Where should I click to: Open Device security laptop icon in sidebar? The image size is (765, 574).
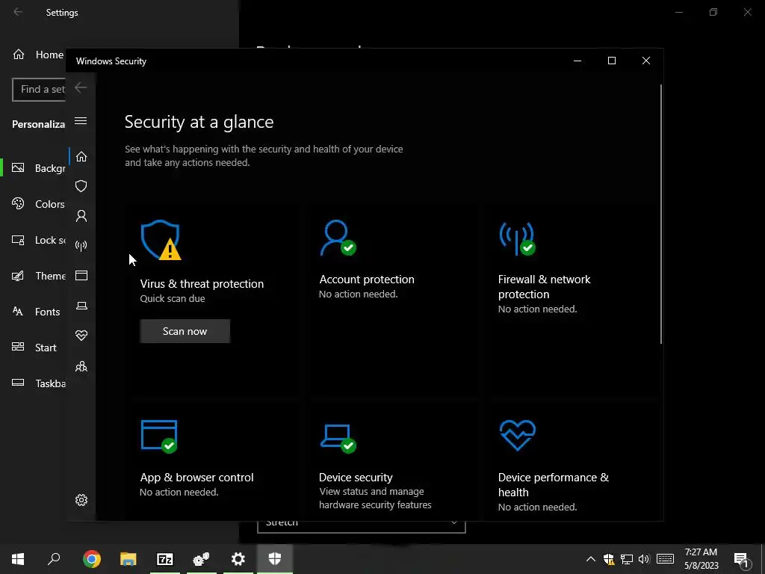pos(81,306)
